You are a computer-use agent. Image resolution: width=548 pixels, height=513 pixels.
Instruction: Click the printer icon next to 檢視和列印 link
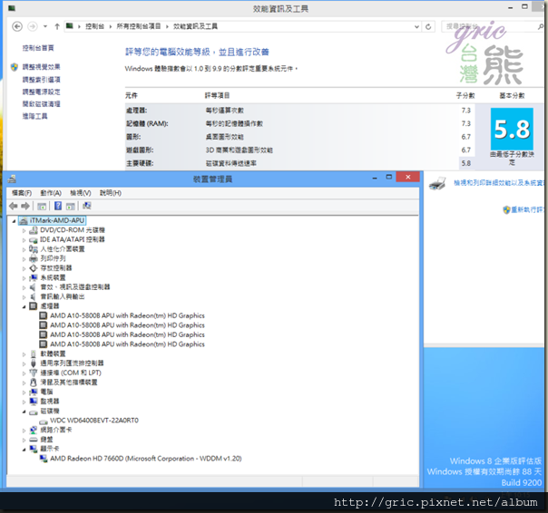tap(437, 183)
